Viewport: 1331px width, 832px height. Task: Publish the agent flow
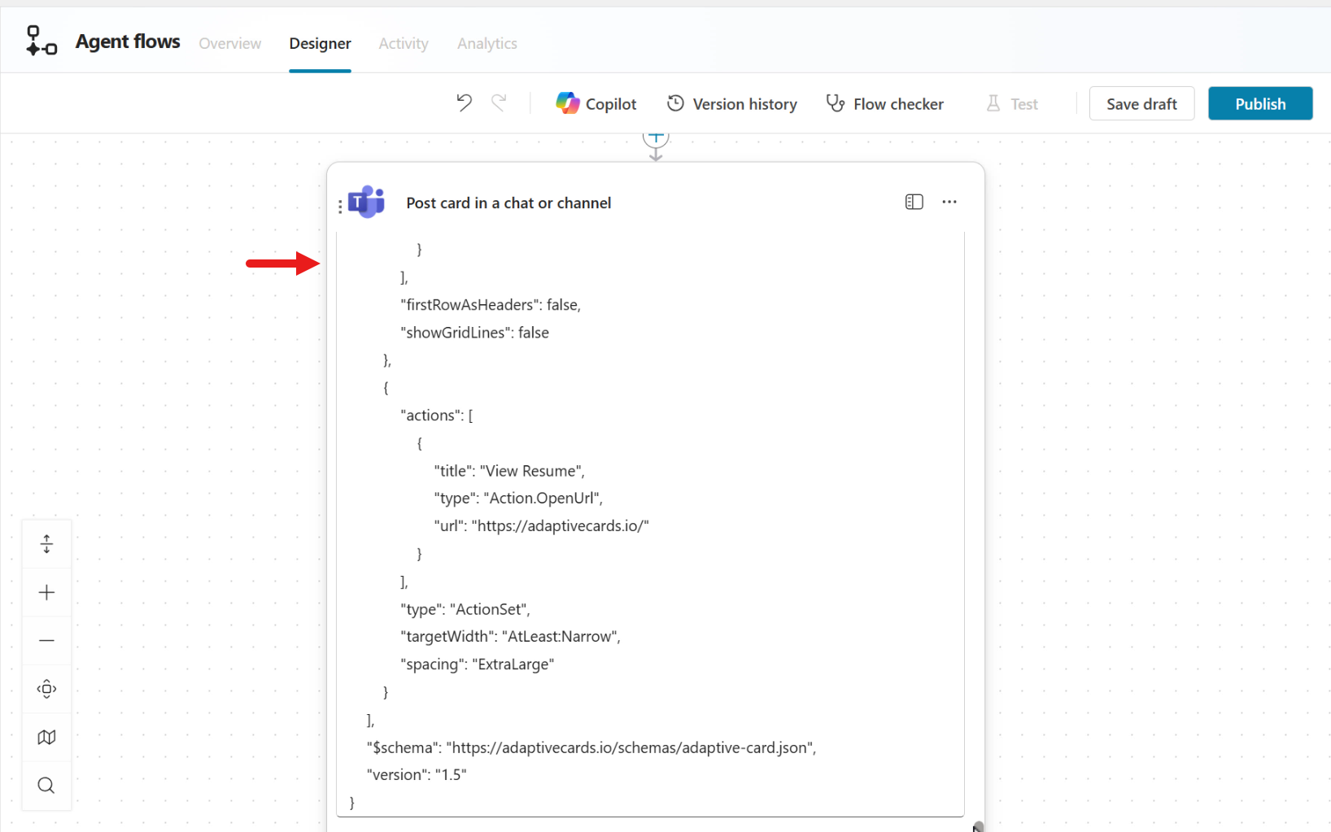click(x=1259, y=103)
